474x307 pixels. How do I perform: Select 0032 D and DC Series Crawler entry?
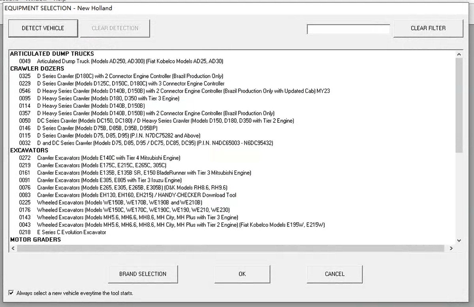155,143
